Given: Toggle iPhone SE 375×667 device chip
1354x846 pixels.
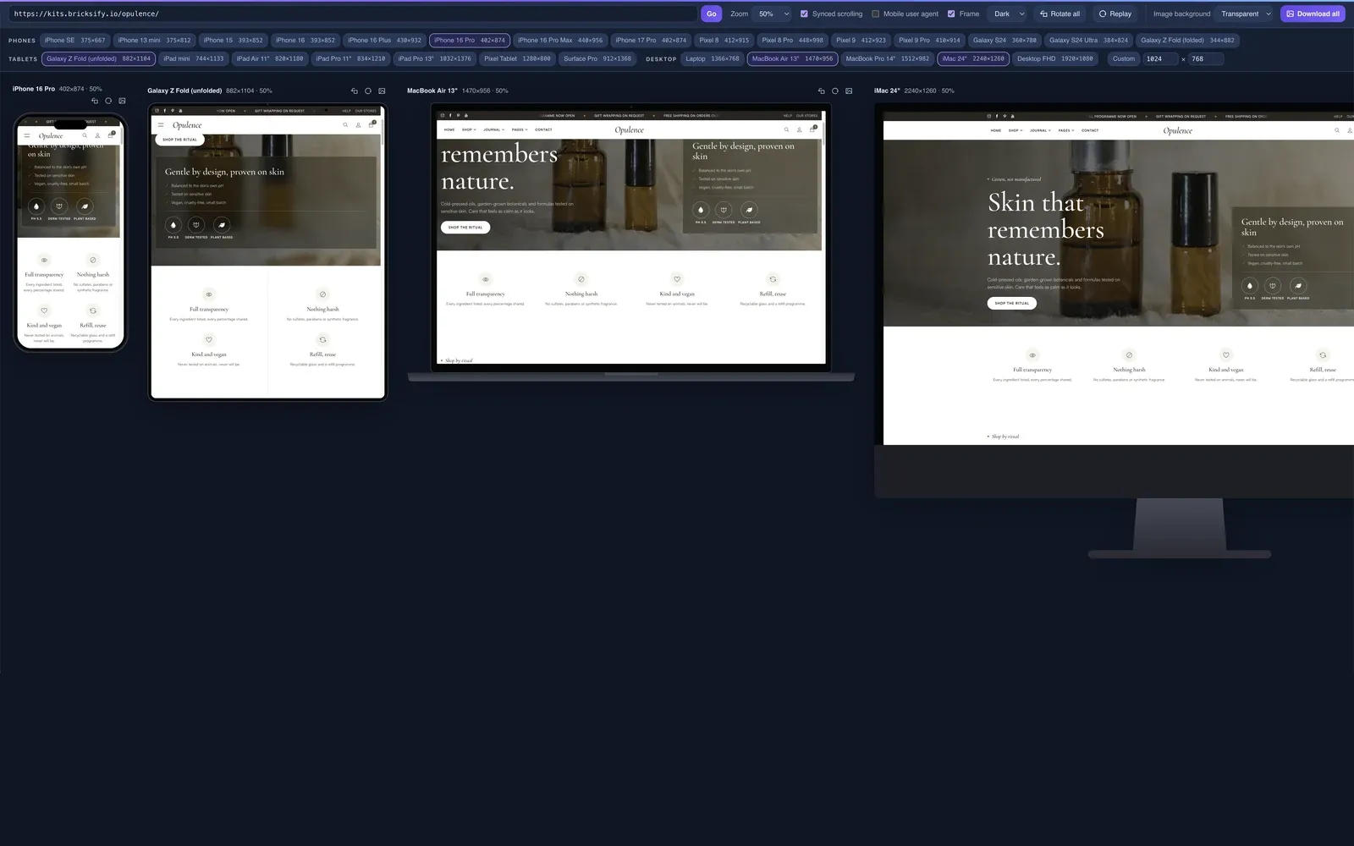Looking at the screenshot, I should pos(74,40).
